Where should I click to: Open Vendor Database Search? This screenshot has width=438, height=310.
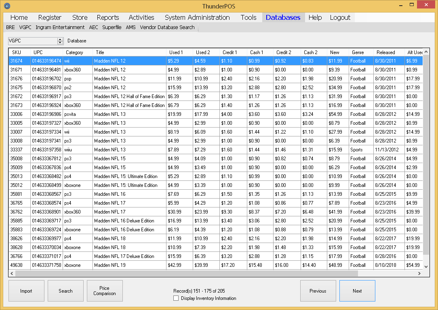coord(167,27)
